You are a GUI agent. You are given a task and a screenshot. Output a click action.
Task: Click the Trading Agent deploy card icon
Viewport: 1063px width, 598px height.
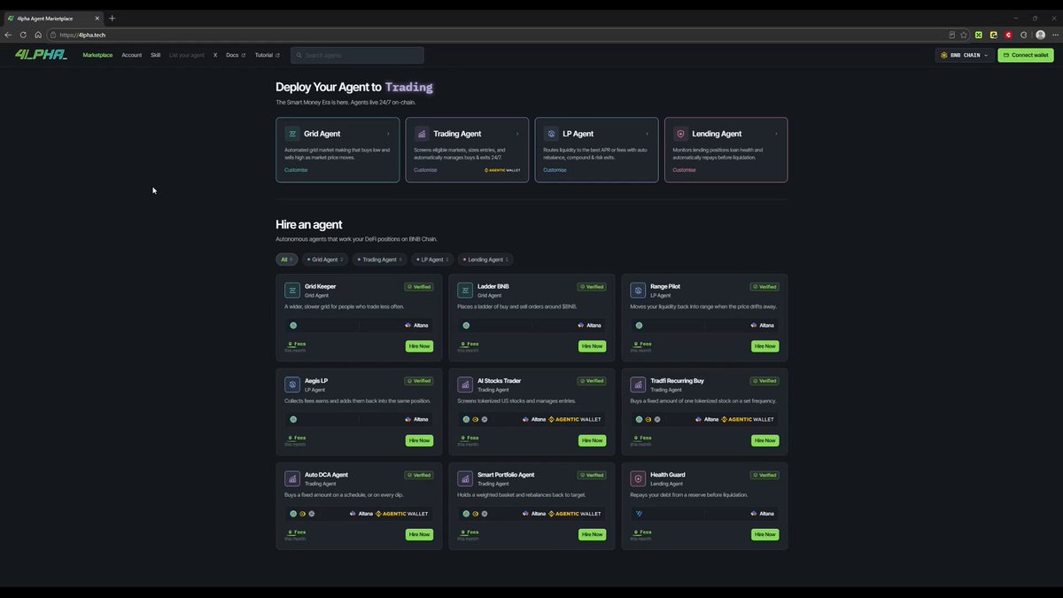coord(422,134)
